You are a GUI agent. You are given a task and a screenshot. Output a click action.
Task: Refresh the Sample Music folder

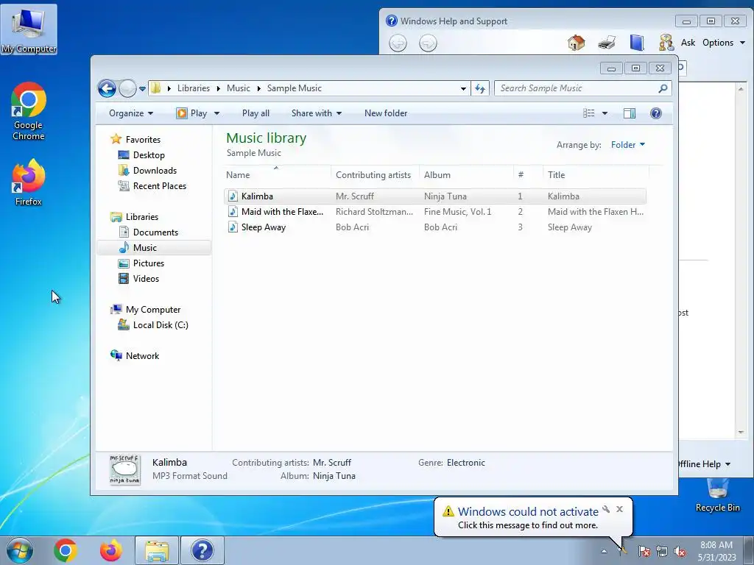[480, 88]
